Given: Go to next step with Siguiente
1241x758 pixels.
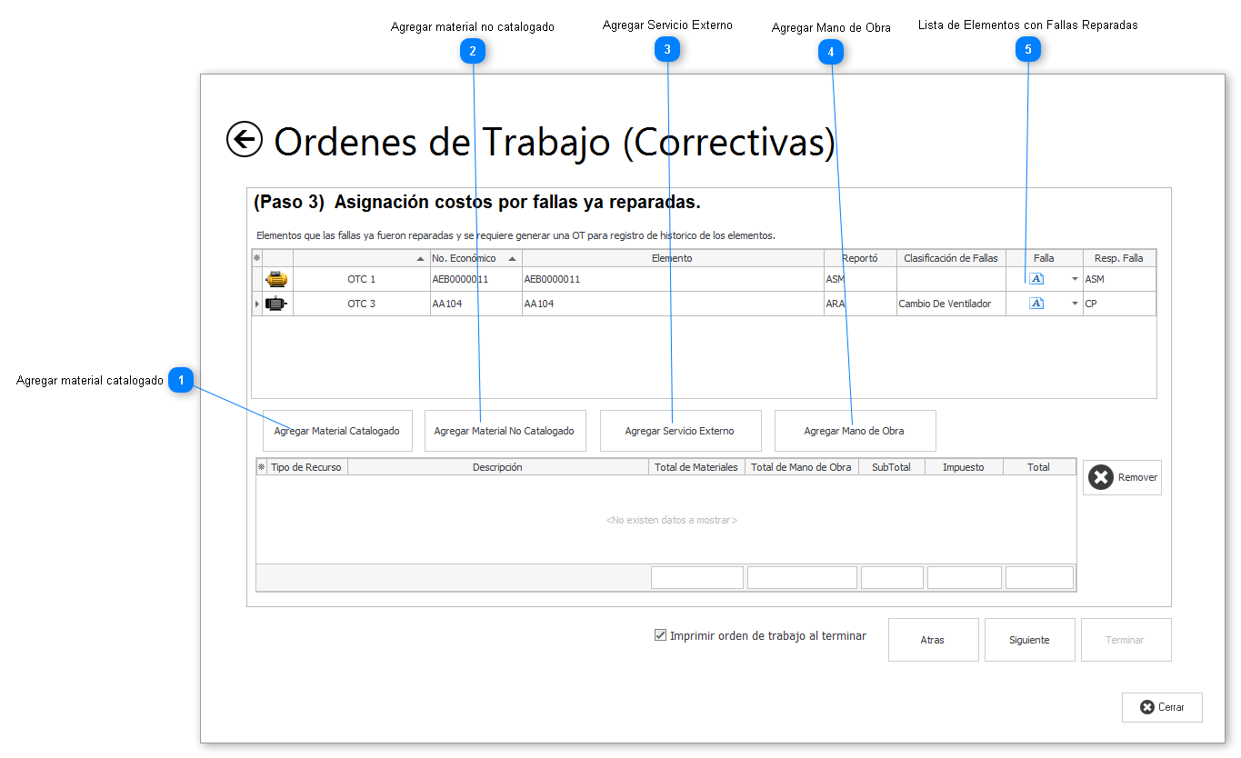Looking at the screenshot, I should 1029,640.
